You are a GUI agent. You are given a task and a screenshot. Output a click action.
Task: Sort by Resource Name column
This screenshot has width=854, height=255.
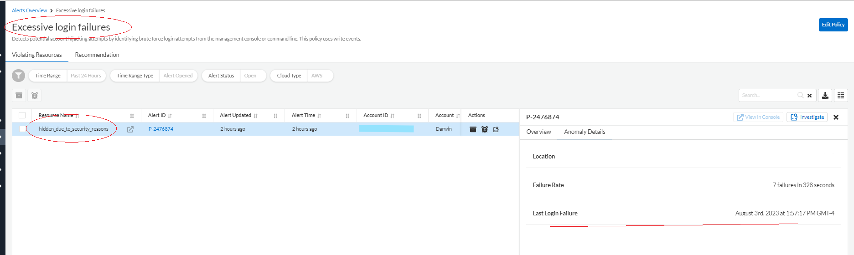click(77, 116)
